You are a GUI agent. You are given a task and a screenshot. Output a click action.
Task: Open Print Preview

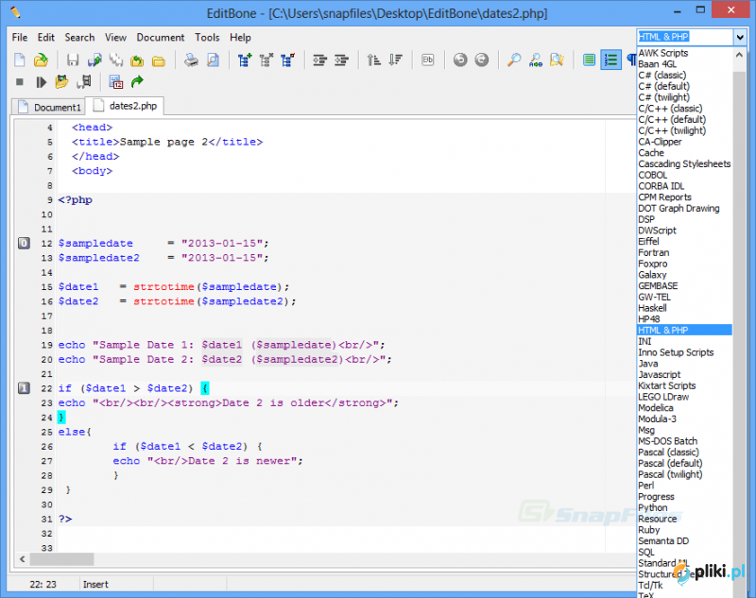coord(213,60)
